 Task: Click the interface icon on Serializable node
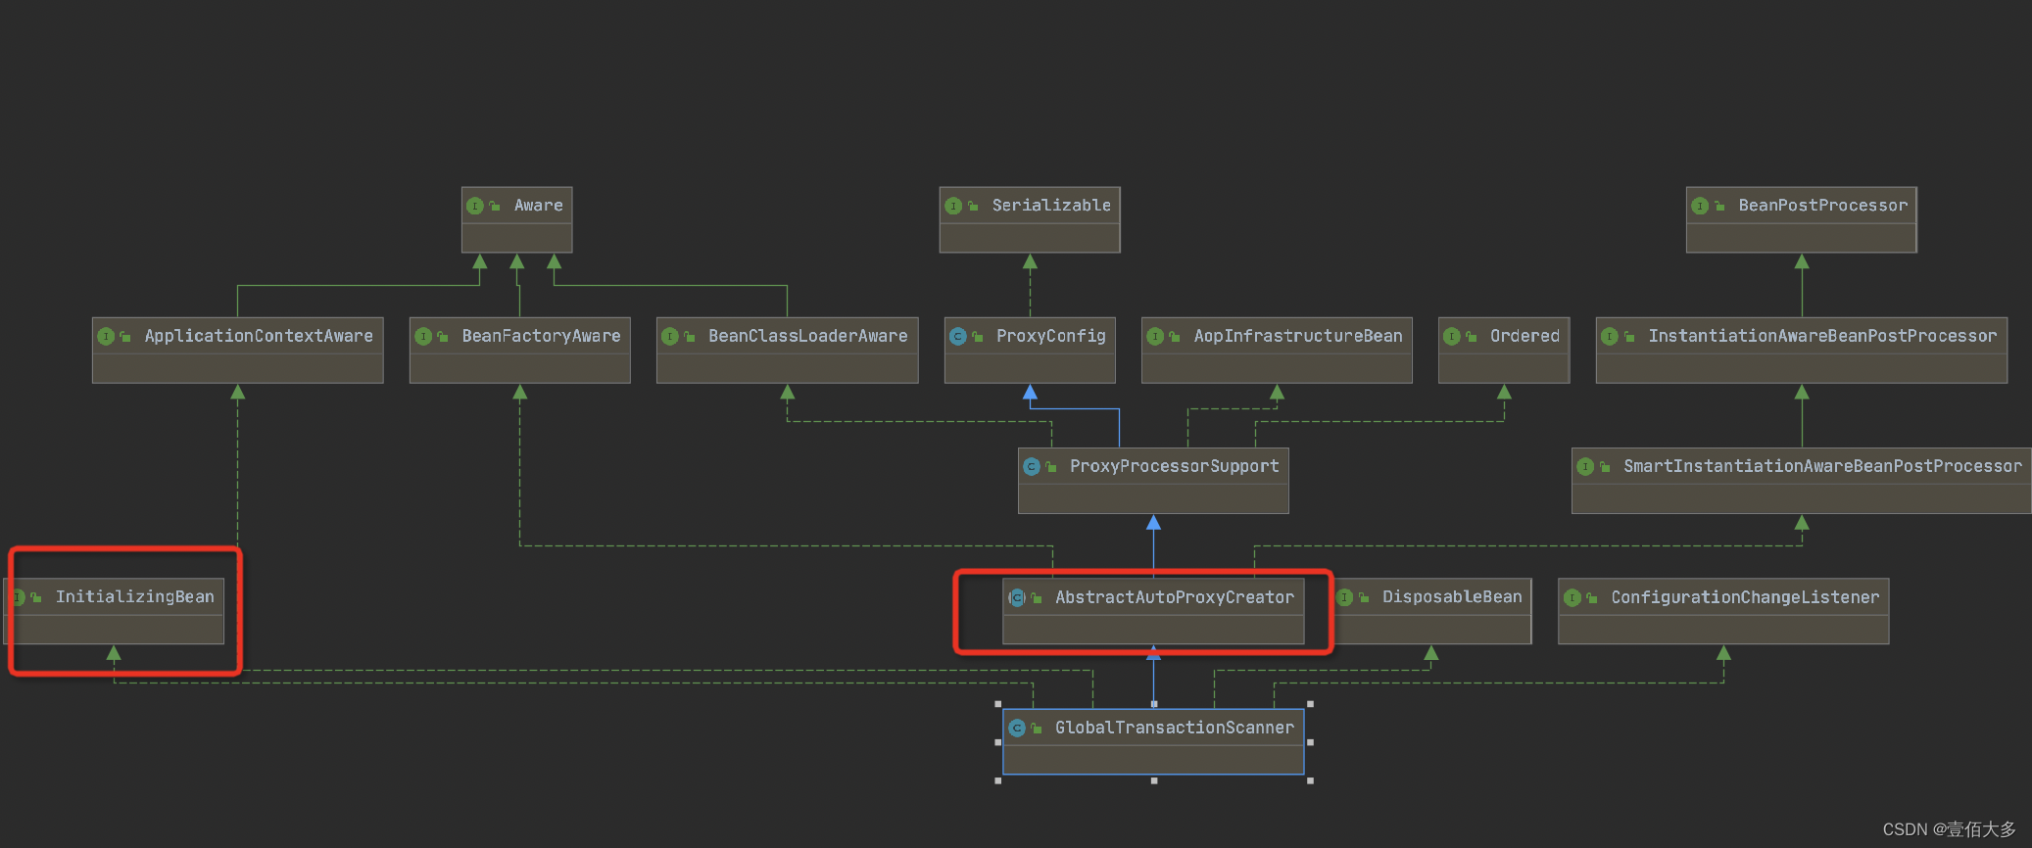953,206
